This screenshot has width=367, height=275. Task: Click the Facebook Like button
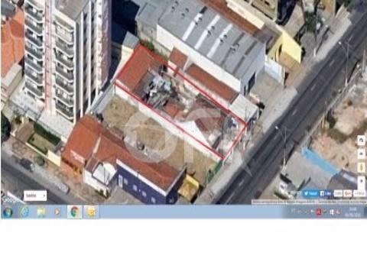(326, 193)
